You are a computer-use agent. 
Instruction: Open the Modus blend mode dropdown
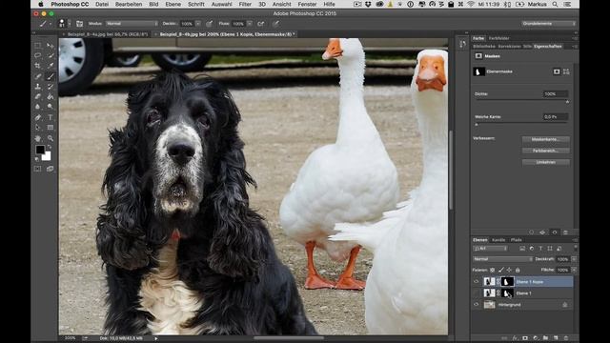132,24
